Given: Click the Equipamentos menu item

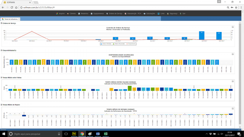Looking at the screenshot, I should [98, 14].
